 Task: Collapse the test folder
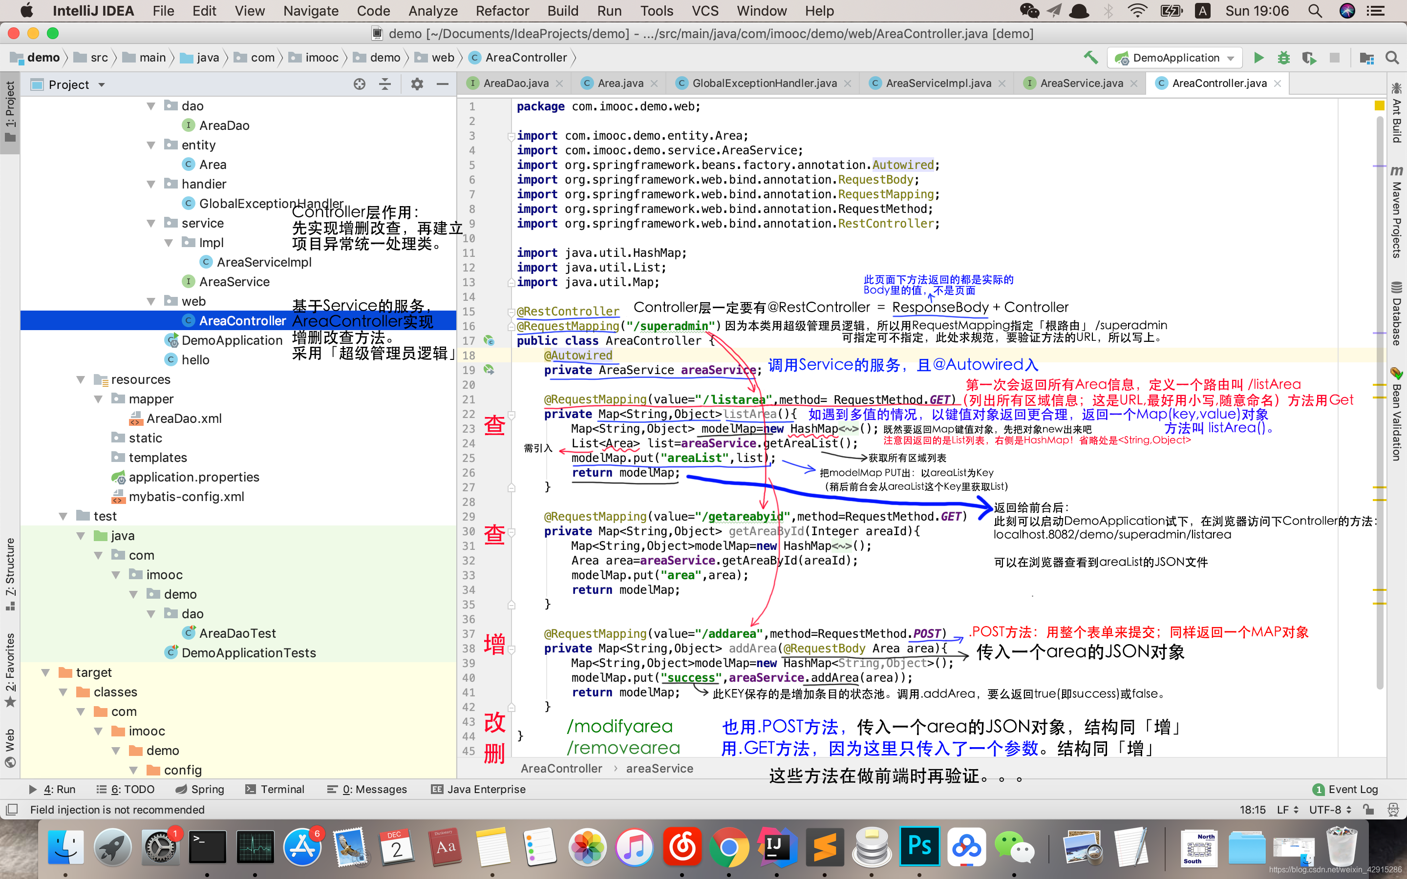(64, 516)
